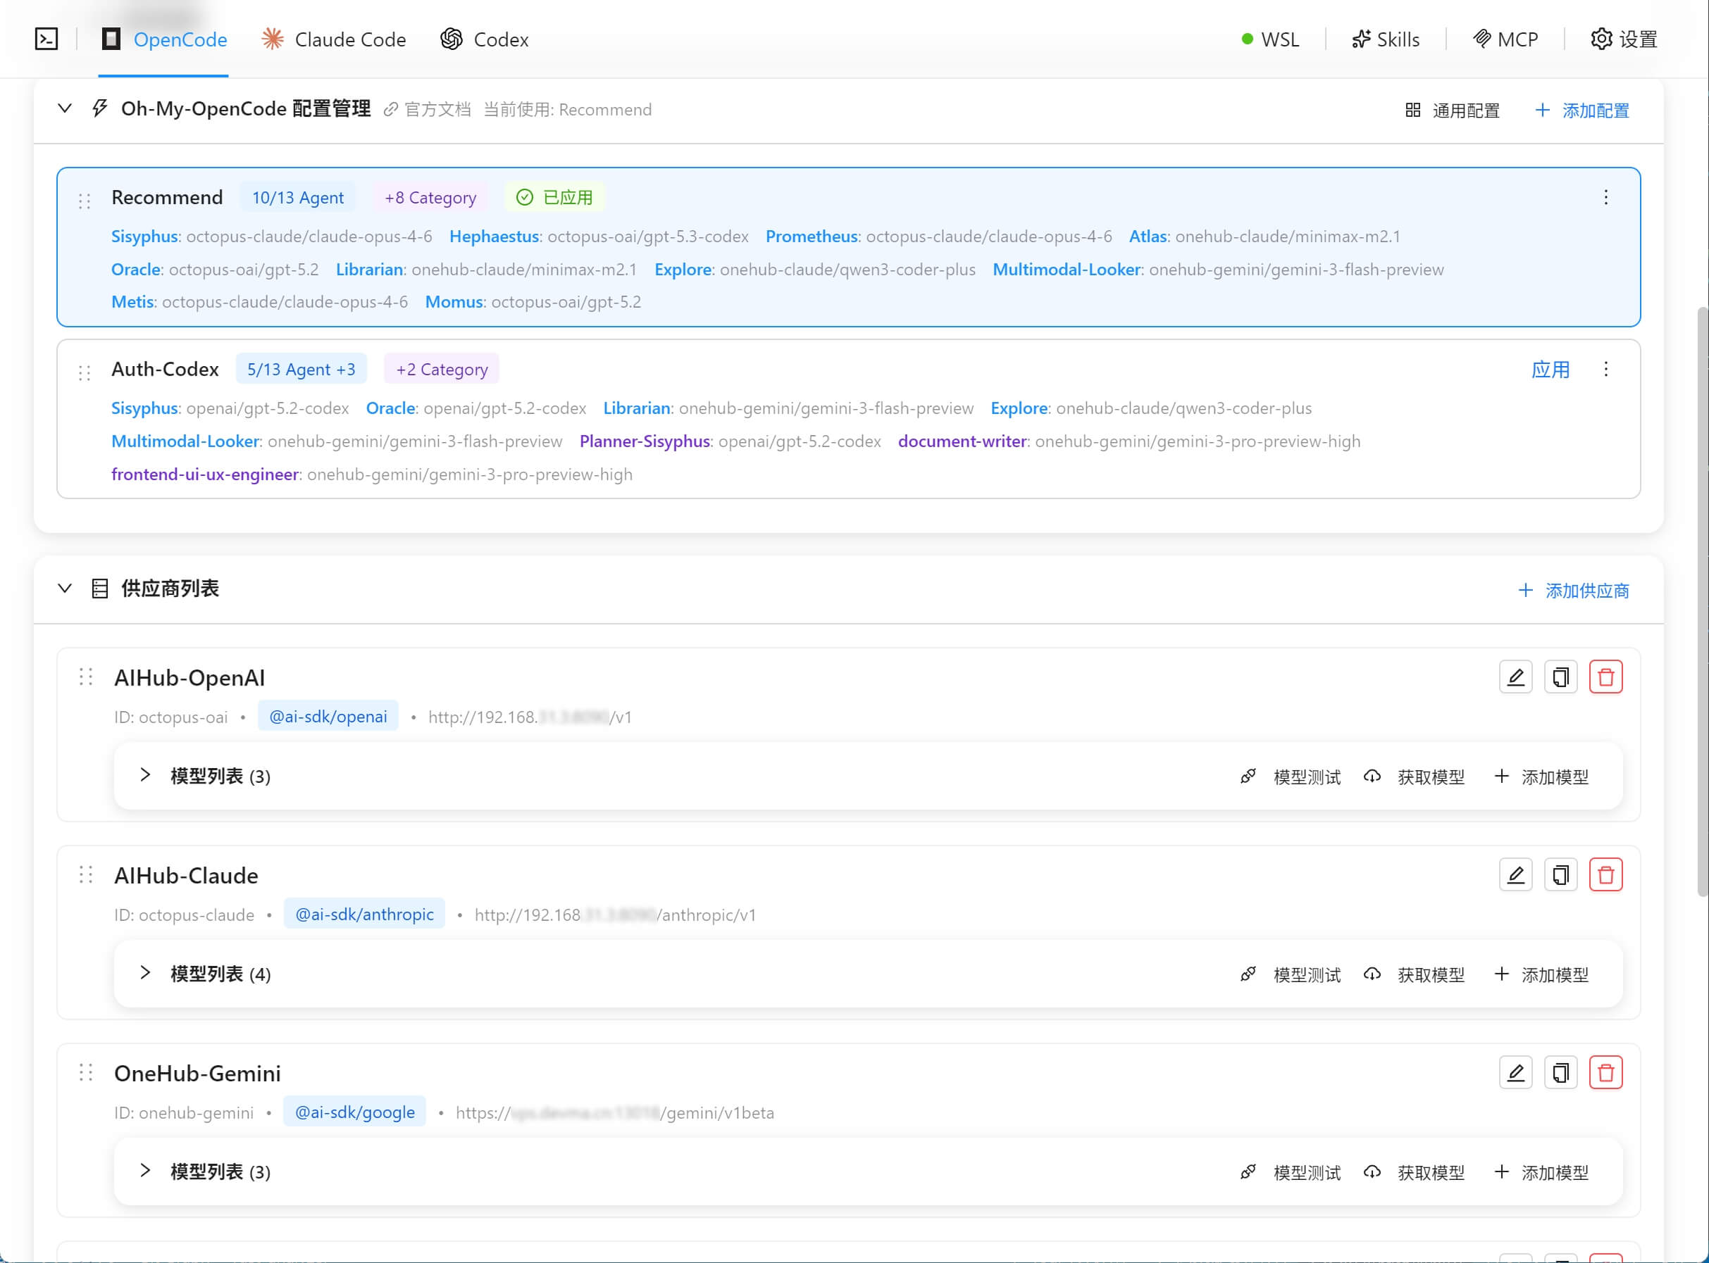Click 获取模型 for OneHub-Gemini
The width and height of the screenshot is (1709, 1263).
pyautogui.click(x=1415, y=1173)
